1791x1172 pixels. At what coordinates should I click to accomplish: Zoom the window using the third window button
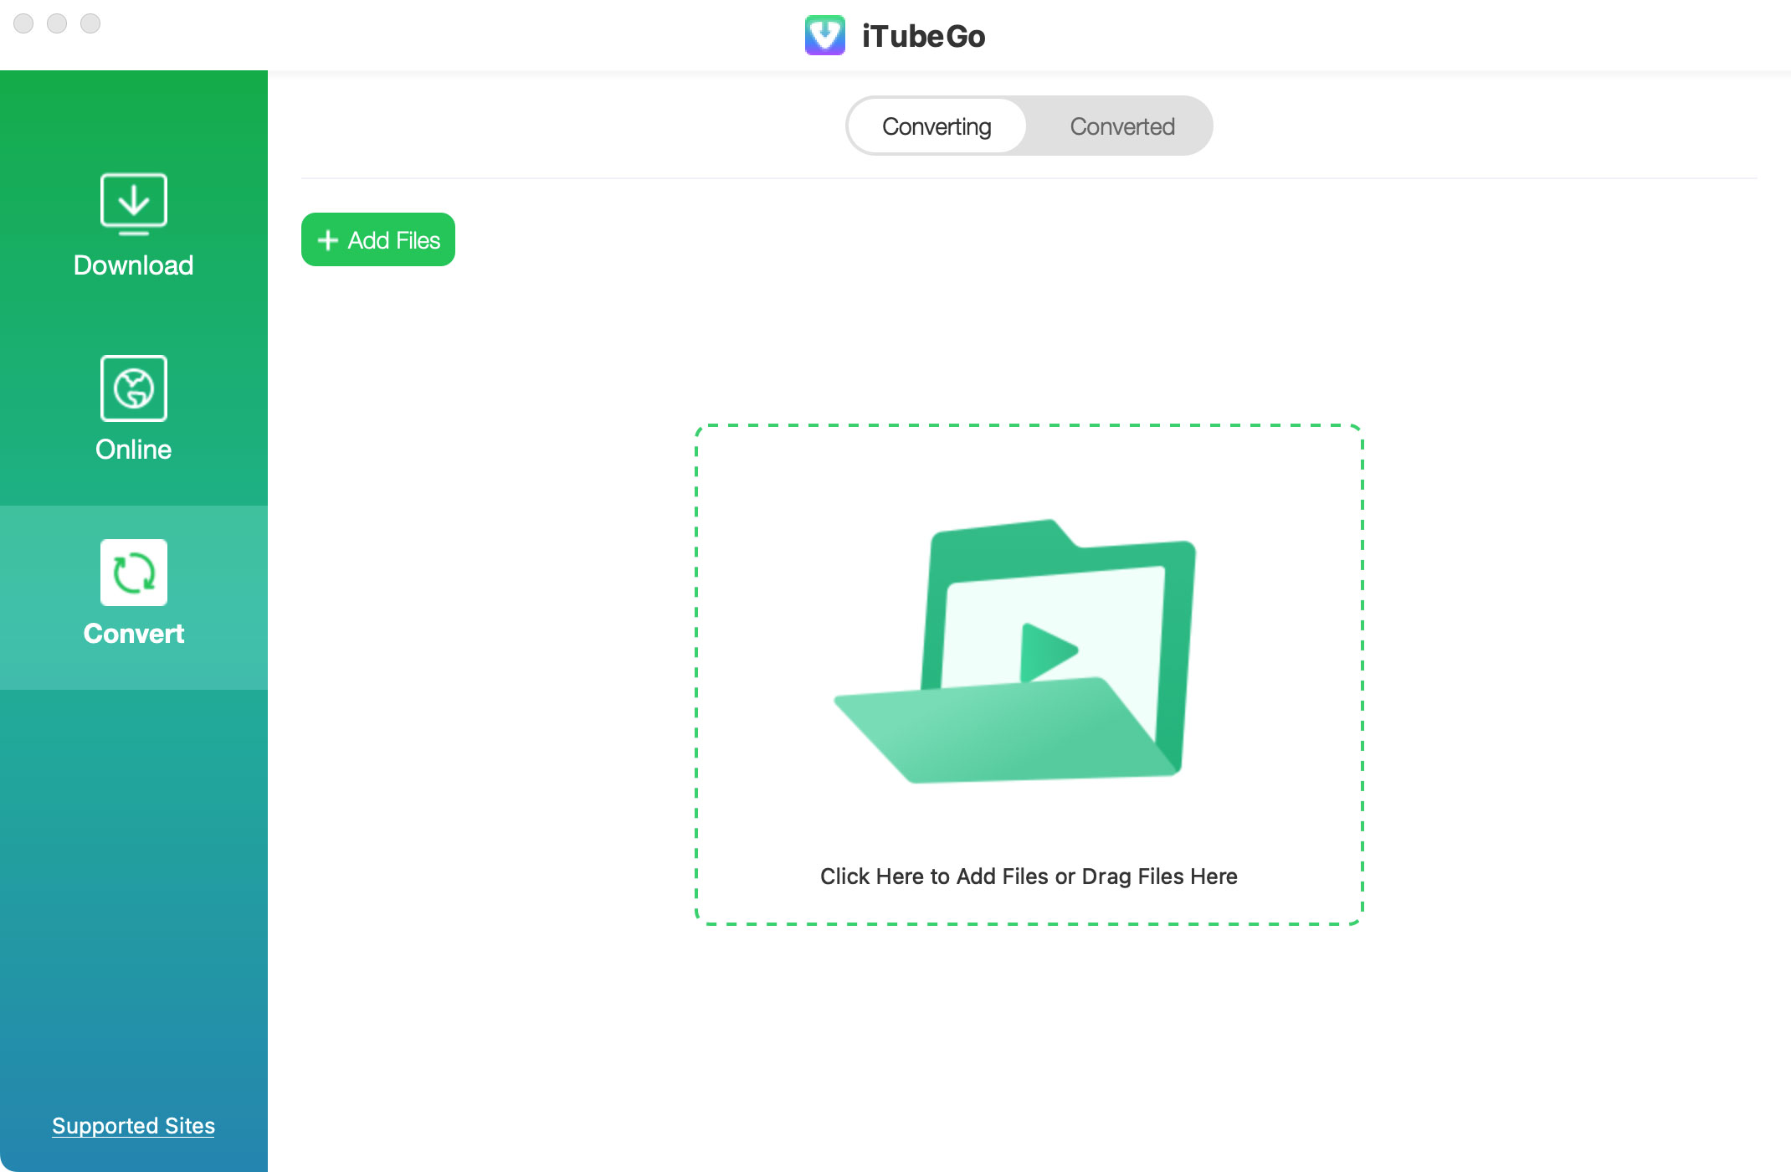pos(90,23)
